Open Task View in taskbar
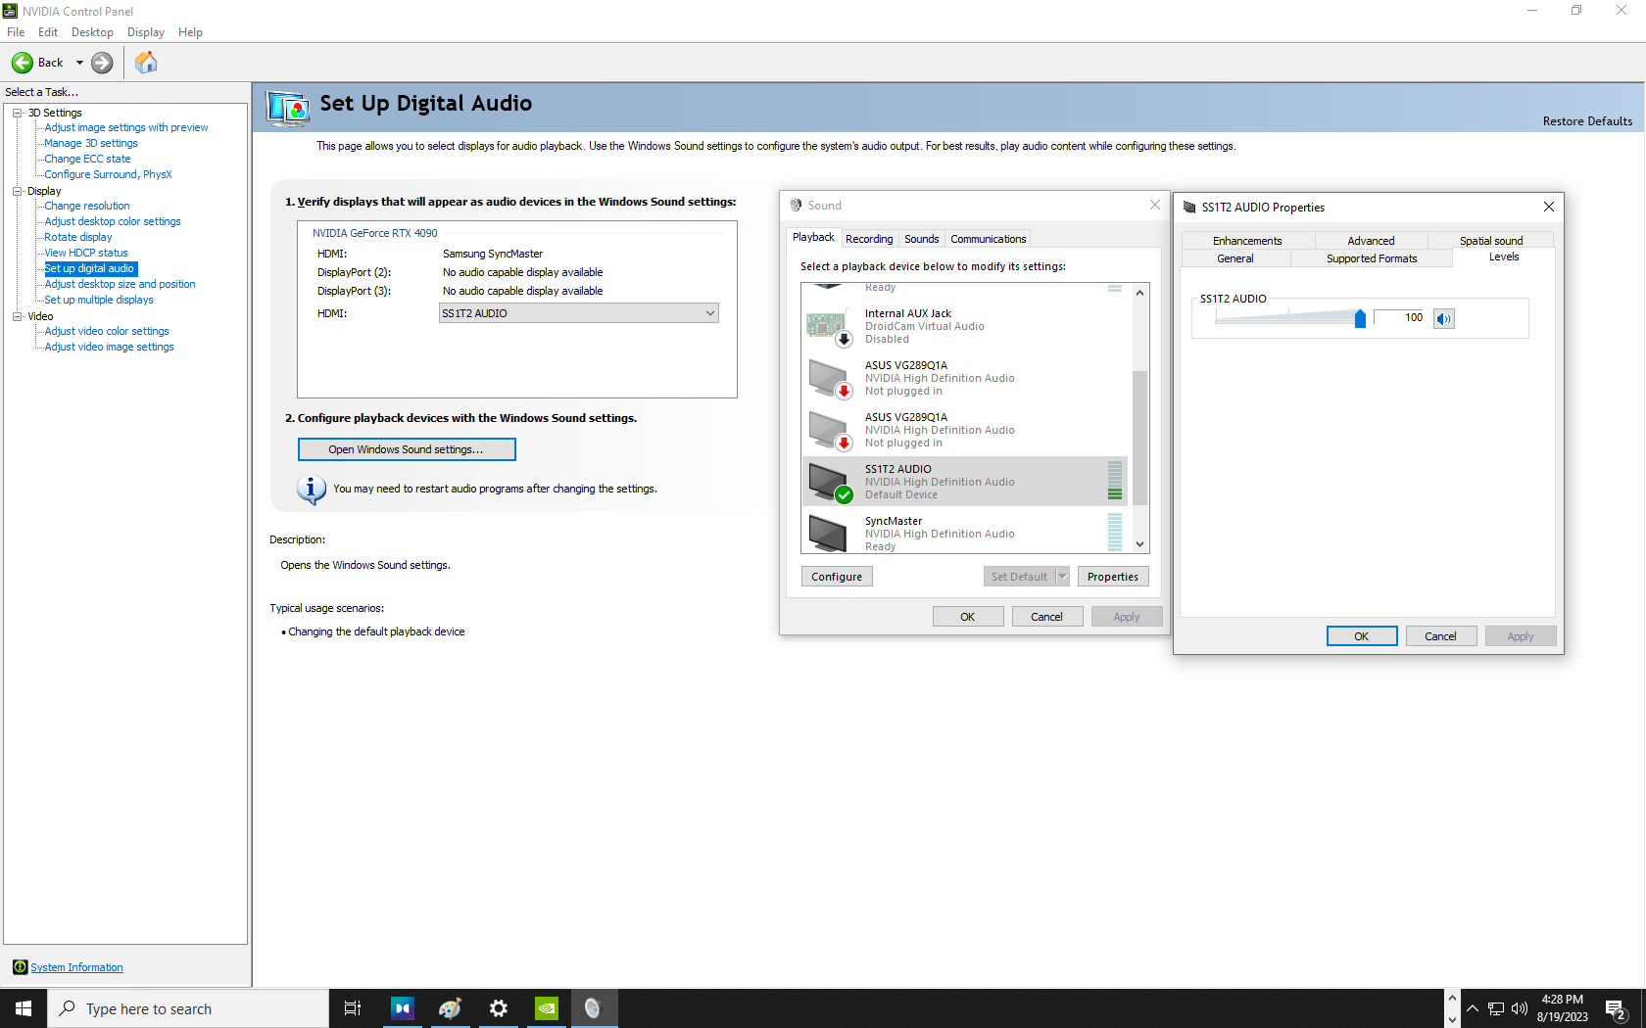The height and width of the screenshot is (1028, 1646). [353, 1008]
